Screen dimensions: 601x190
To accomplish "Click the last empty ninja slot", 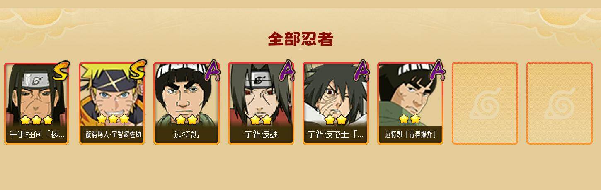I will (x=560, y=103).
